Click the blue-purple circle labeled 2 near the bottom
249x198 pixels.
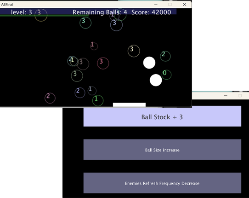[x=80, y=93]
